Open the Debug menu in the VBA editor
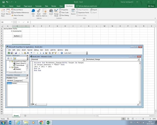The image size is (157, 125). coord(36,50)
